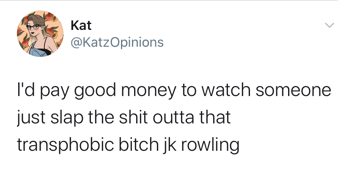Open the Kat display name link
338x171 pixels.
click(81, 25)
